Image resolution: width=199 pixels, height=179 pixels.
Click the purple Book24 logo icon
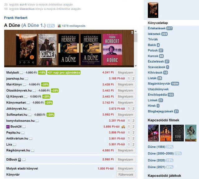8,127
